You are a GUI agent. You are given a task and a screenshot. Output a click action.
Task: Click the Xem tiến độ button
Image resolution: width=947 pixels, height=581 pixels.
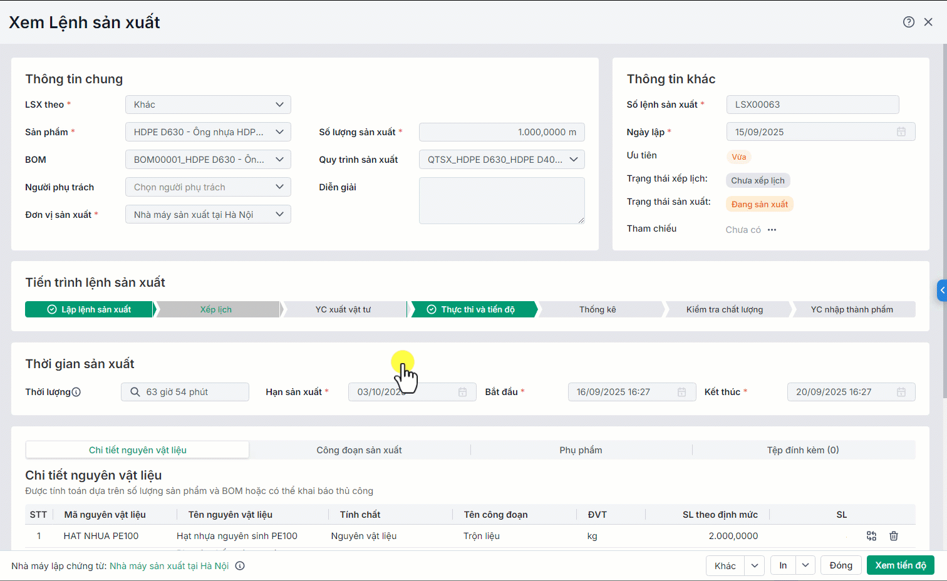tap(900, 565)
